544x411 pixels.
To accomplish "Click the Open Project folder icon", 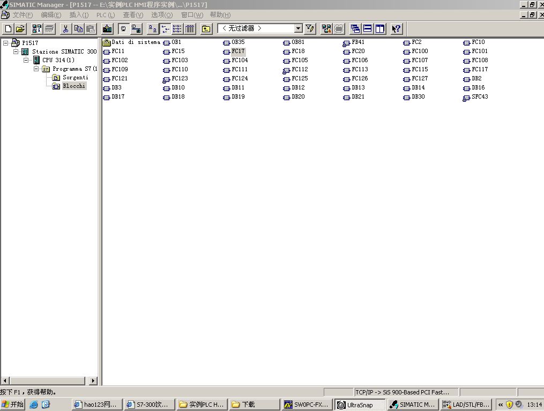I will (x=20, y=29).
